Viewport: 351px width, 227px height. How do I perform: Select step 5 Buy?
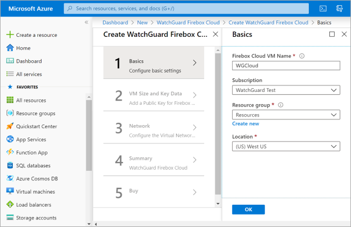[x=153, y=192]
